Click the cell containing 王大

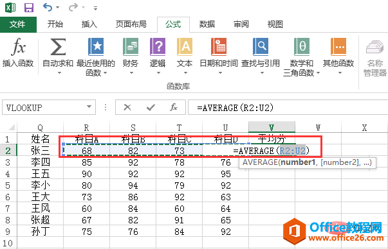point(40,197)
